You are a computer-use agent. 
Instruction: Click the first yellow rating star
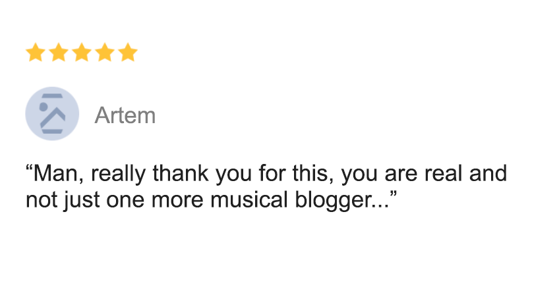36,53
